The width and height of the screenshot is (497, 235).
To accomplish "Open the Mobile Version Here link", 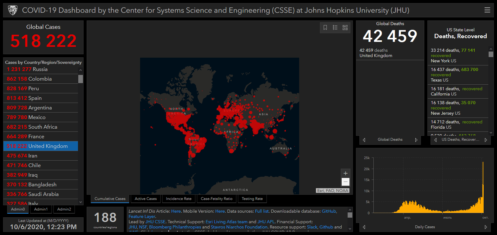I will [x=220, y=211].
